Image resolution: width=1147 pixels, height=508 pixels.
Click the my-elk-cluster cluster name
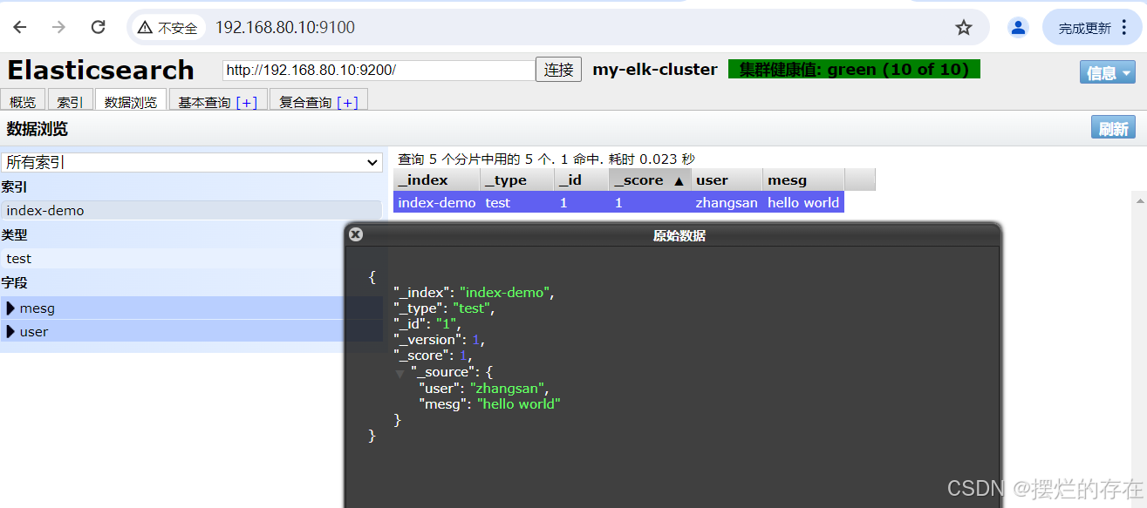click(x=655, y=69)
